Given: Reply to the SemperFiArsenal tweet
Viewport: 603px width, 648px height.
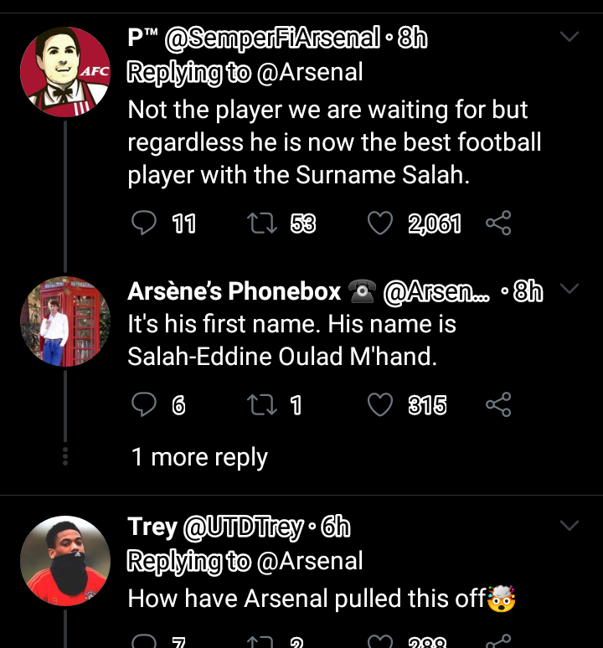Looking at the screenshot, I should click(x=145, y=223).
